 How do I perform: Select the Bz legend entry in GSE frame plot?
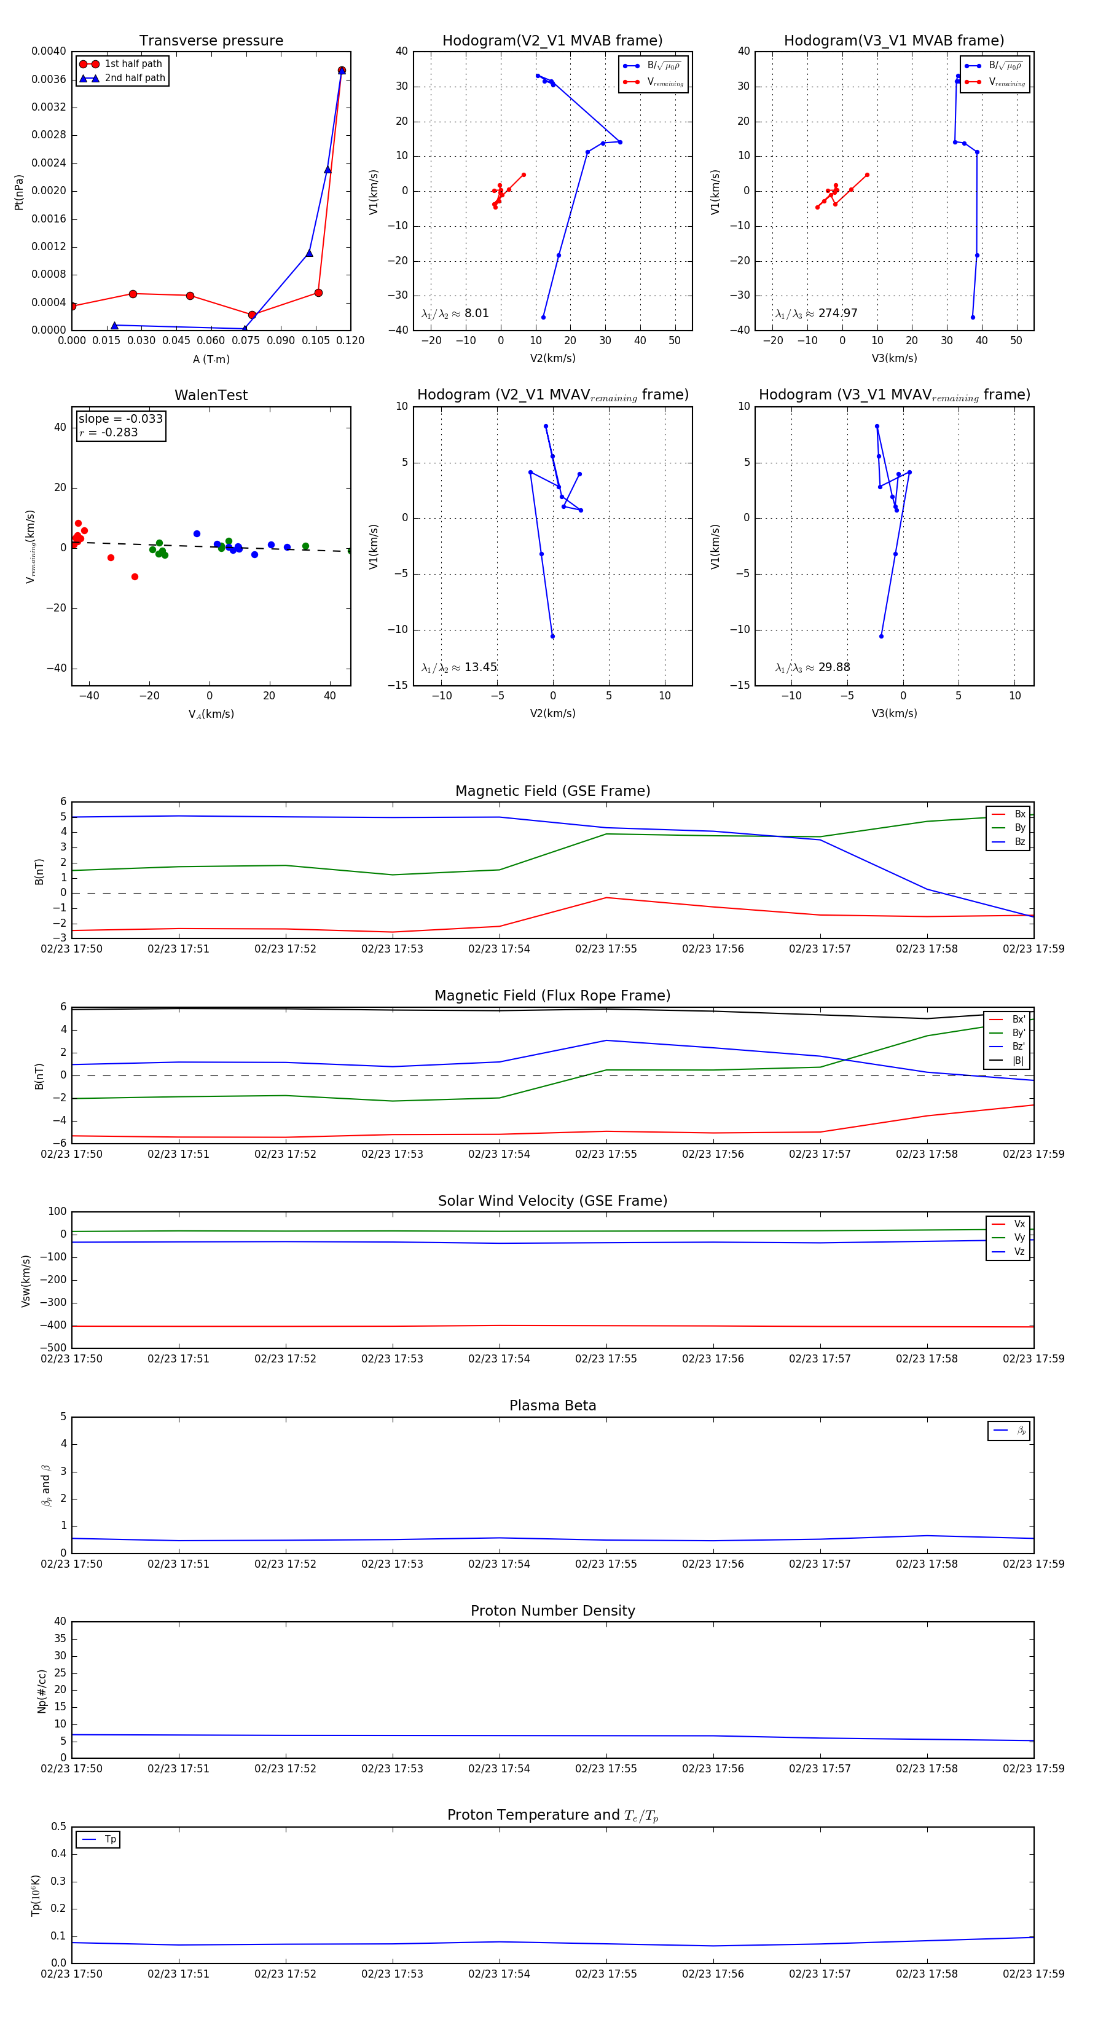pyautogui.click(x=1008, y=843)
